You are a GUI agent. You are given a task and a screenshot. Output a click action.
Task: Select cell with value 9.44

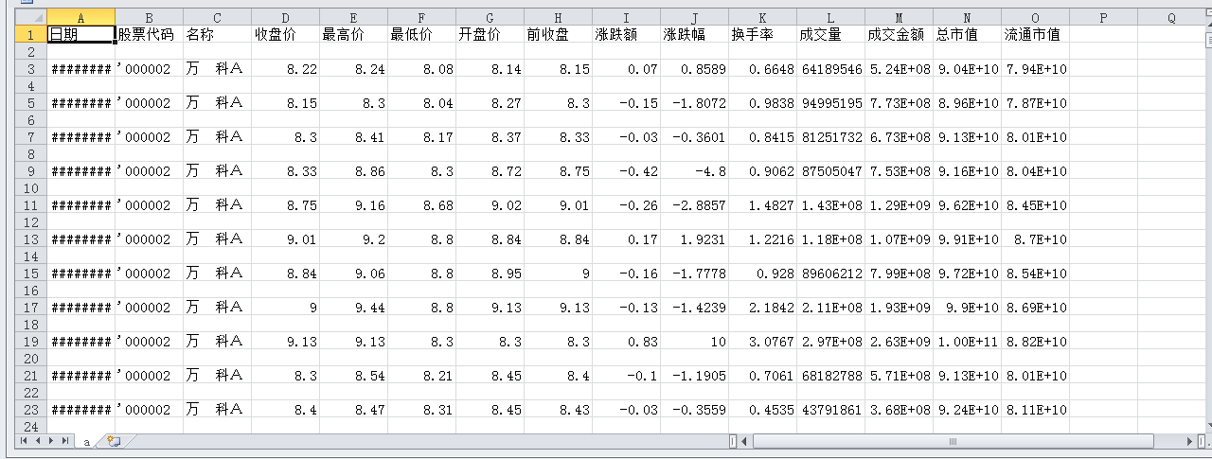(353, 308)
